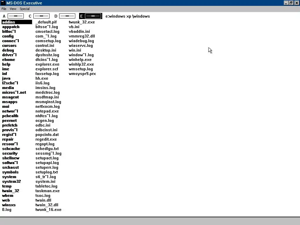This screenshot has width=300, height=225.
Task: Select the micros~1.net directory
Action: [14, 92]
